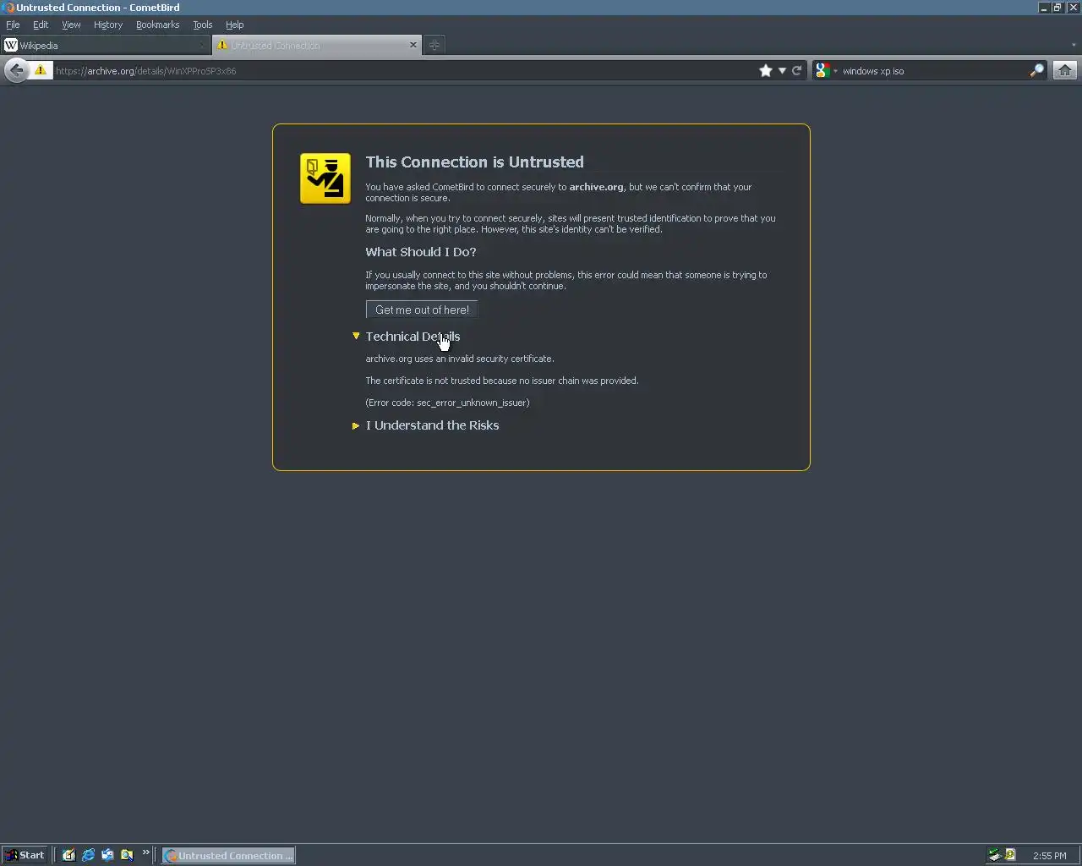The height and width of the screenshot is (866, 1082).
Task: Click the magnifying glass search icon
Action: (x=1036, y=71)
